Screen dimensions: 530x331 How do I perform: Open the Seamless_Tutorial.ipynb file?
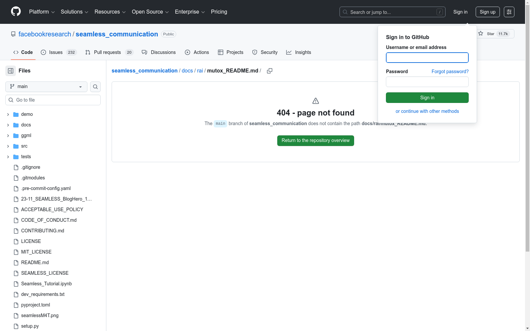click(x=46, y=284)
